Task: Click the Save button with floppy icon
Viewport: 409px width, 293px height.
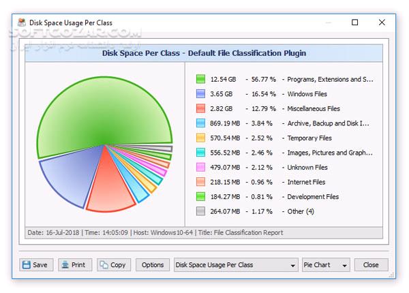Action: coord(36,265)
